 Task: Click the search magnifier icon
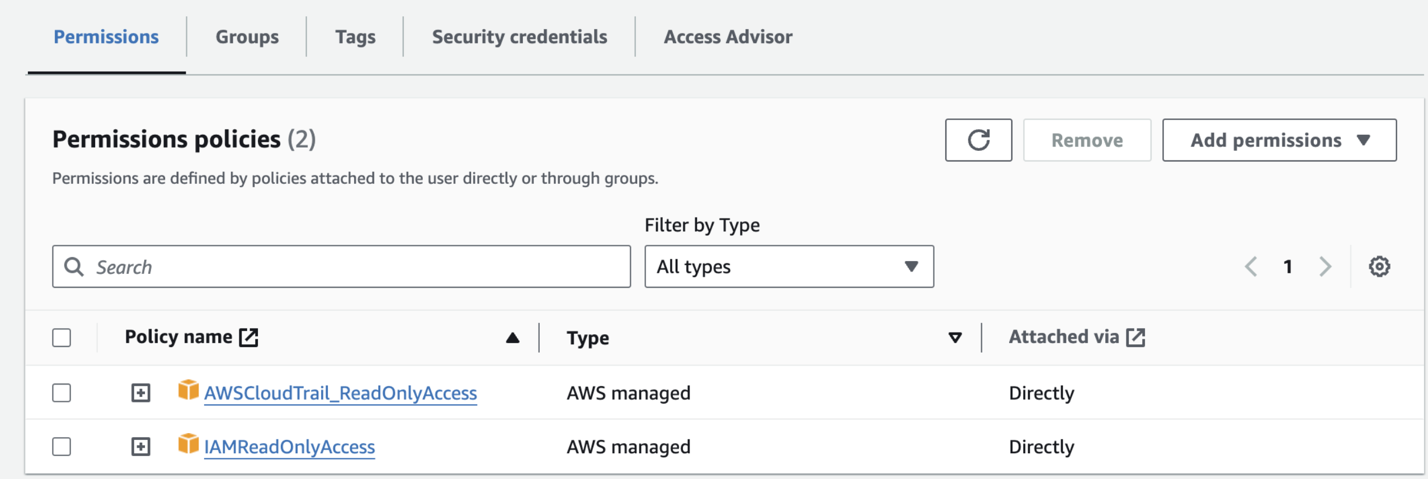(74, 267)
